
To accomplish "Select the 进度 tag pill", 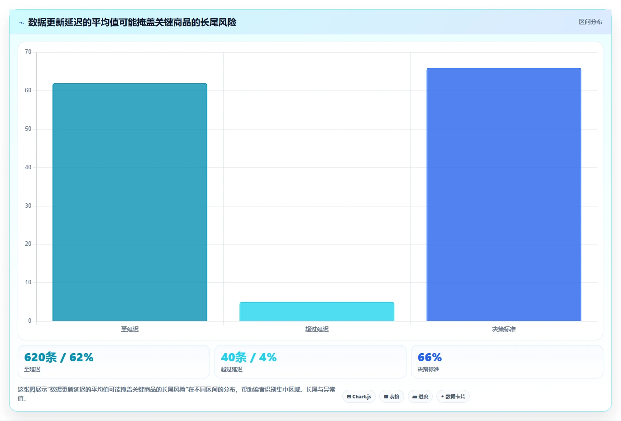I will click(420, 397).
